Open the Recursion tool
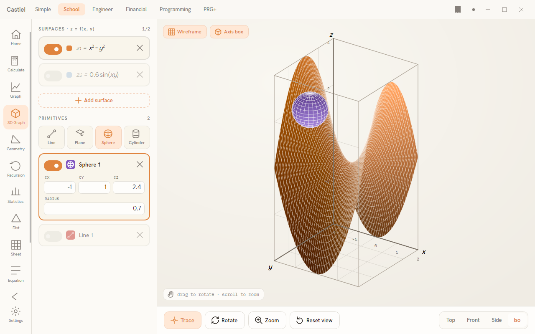Viewport: 535px width, 334px height. click(16, 169)
